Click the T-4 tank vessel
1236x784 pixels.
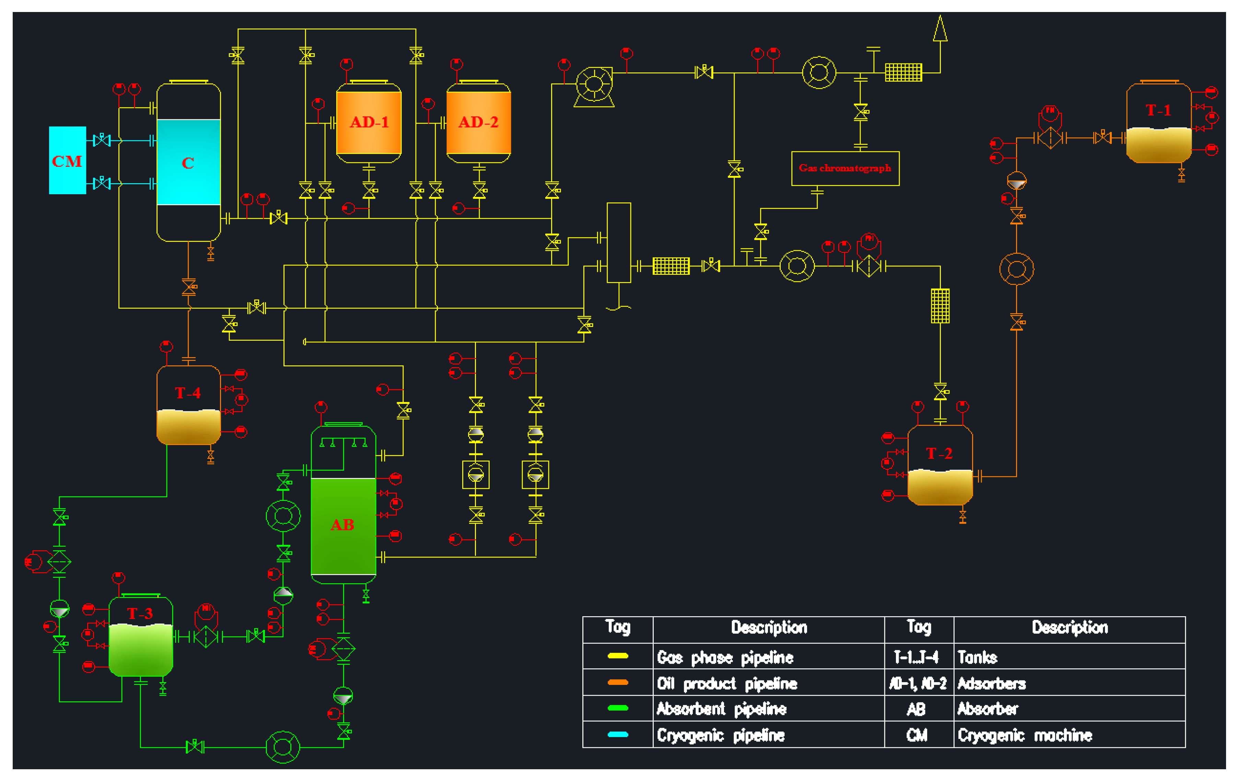[188, 405]
